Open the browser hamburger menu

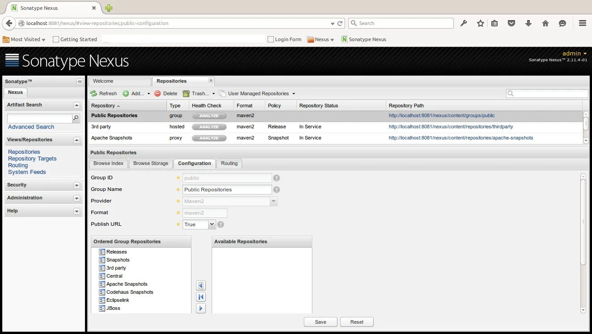pos(583,23)
